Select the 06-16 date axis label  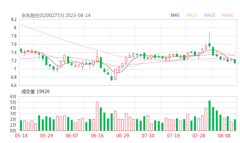pos(97,136)
